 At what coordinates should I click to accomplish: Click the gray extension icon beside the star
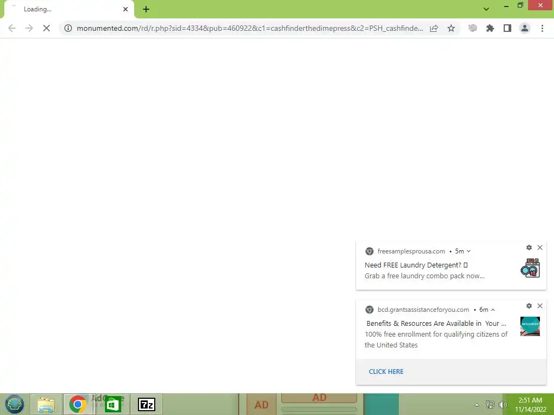point(472,28)
